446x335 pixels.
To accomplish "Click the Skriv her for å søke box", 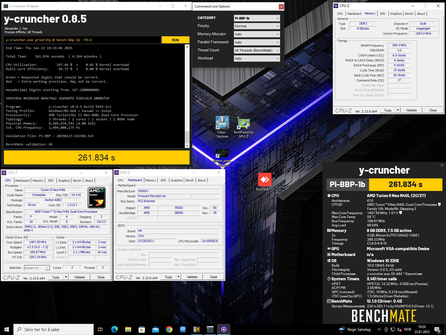I will (x=54, y=329).
